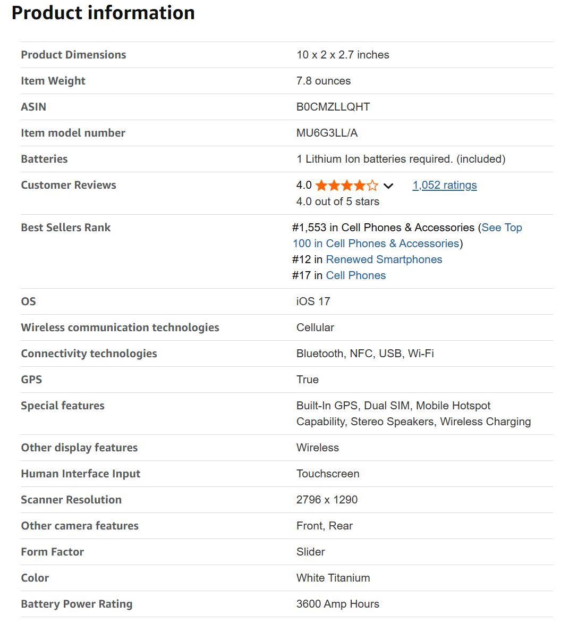
Task: Click the Special features row label
Action: click(x=63, y=406)
